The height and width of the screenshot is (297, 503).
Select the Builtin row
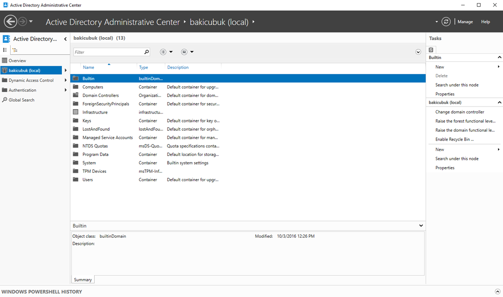pyautogui.click(x=248, y=79)
